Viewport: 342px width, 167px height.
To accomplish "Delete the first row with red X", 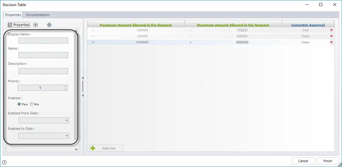I will point(332,30).
